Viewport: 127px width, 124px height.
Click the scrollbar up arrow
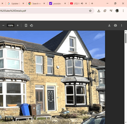(x=126, y=32)
